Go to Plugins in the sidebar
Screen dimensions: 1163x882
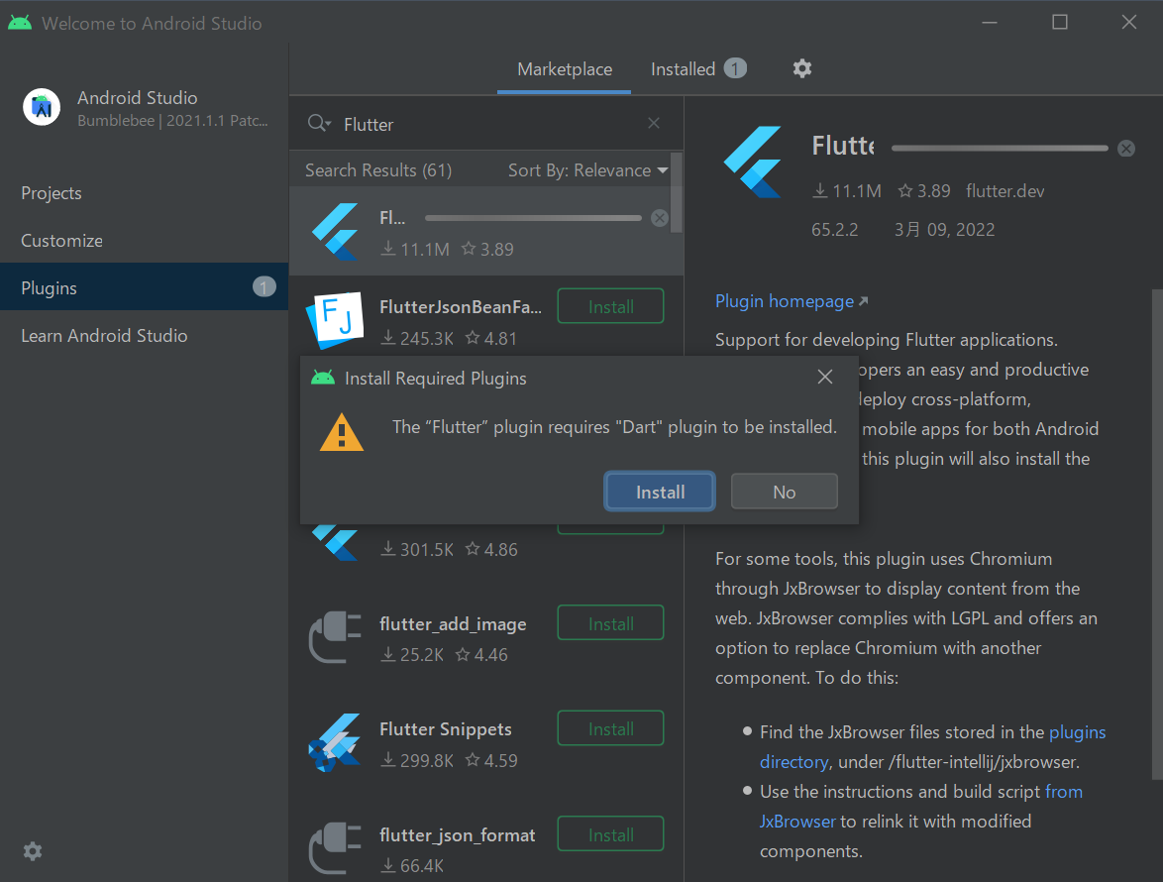pos(144,287)
